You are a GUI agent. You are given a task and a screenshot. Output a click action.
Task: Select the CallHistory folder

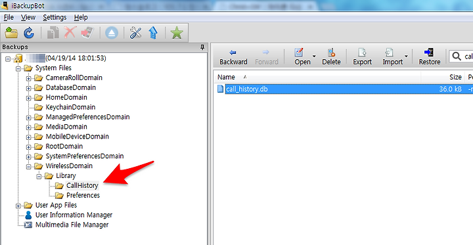click(82, 186)
